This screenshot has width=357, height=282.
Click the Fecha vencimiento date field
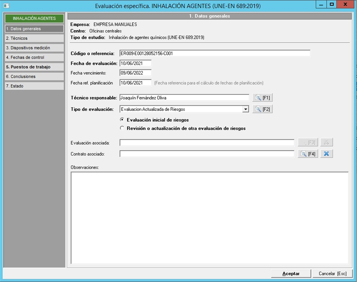[x=135, y=73]
